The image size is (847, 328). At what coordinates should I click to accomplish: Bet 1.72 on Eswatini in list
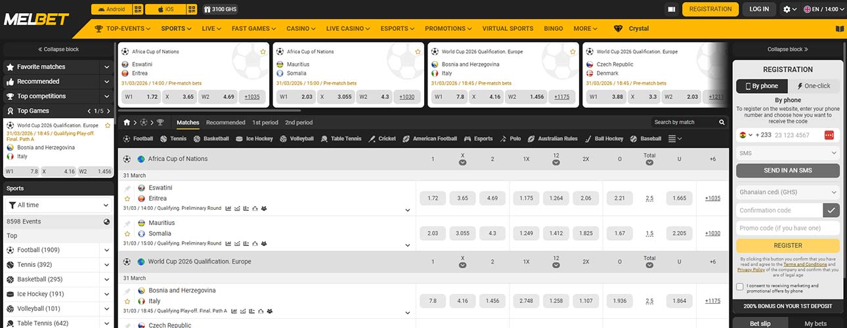point(433,198)
